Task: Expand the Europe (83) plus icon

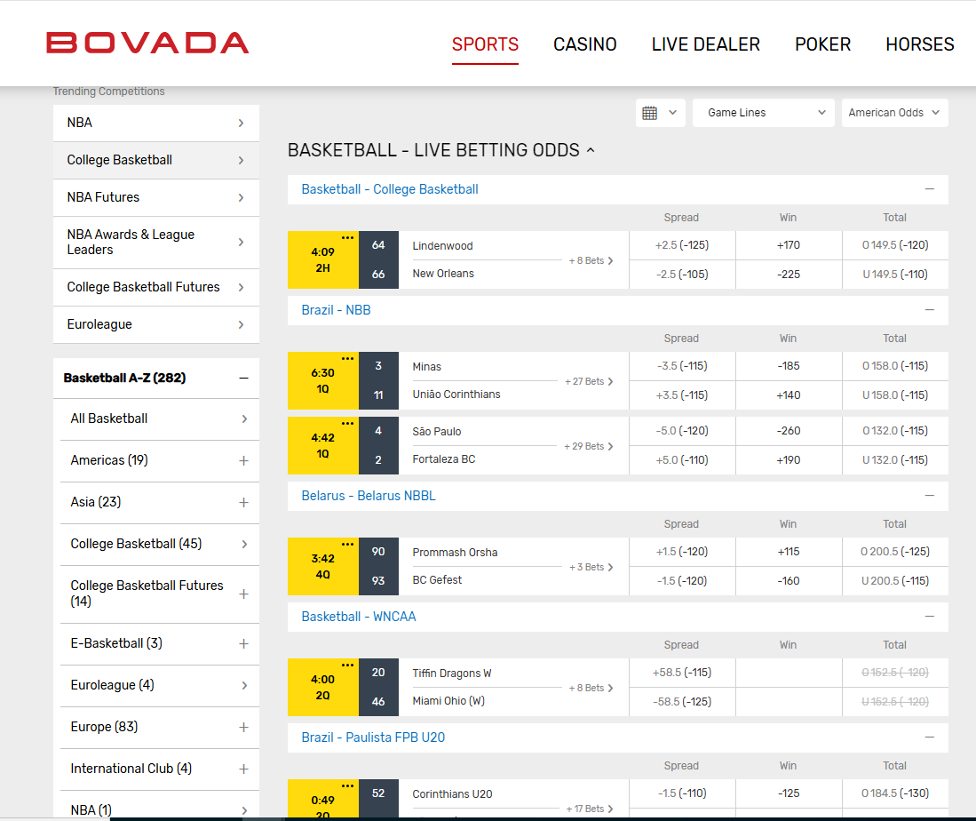Action: (x=243, y=727)
